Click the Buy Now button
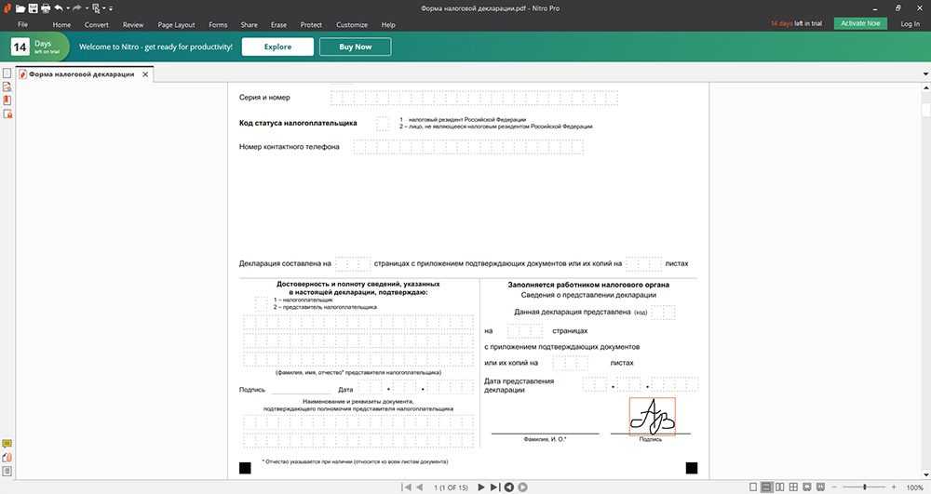 (355, 47)
